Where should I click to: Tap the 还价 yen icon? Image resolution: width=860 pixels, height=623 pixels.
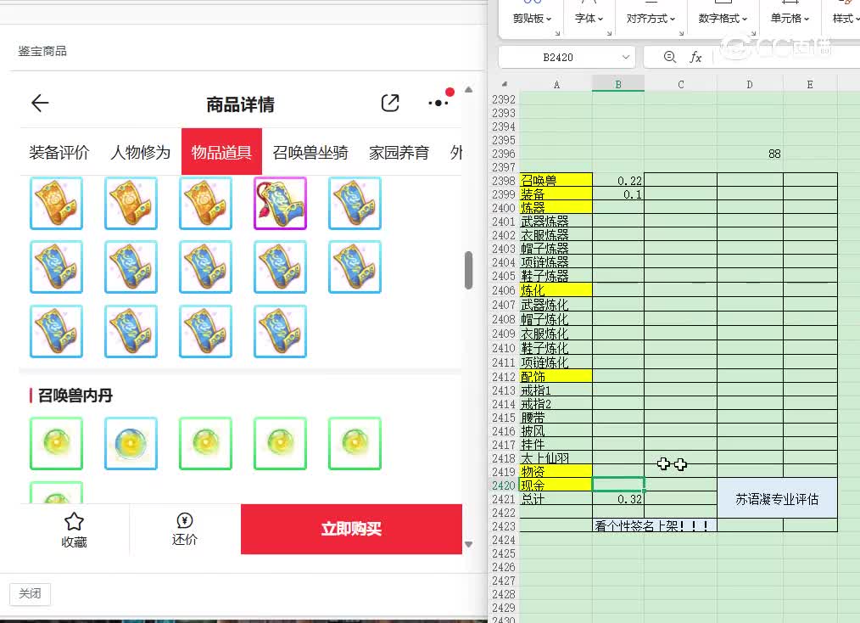point(184,520)
